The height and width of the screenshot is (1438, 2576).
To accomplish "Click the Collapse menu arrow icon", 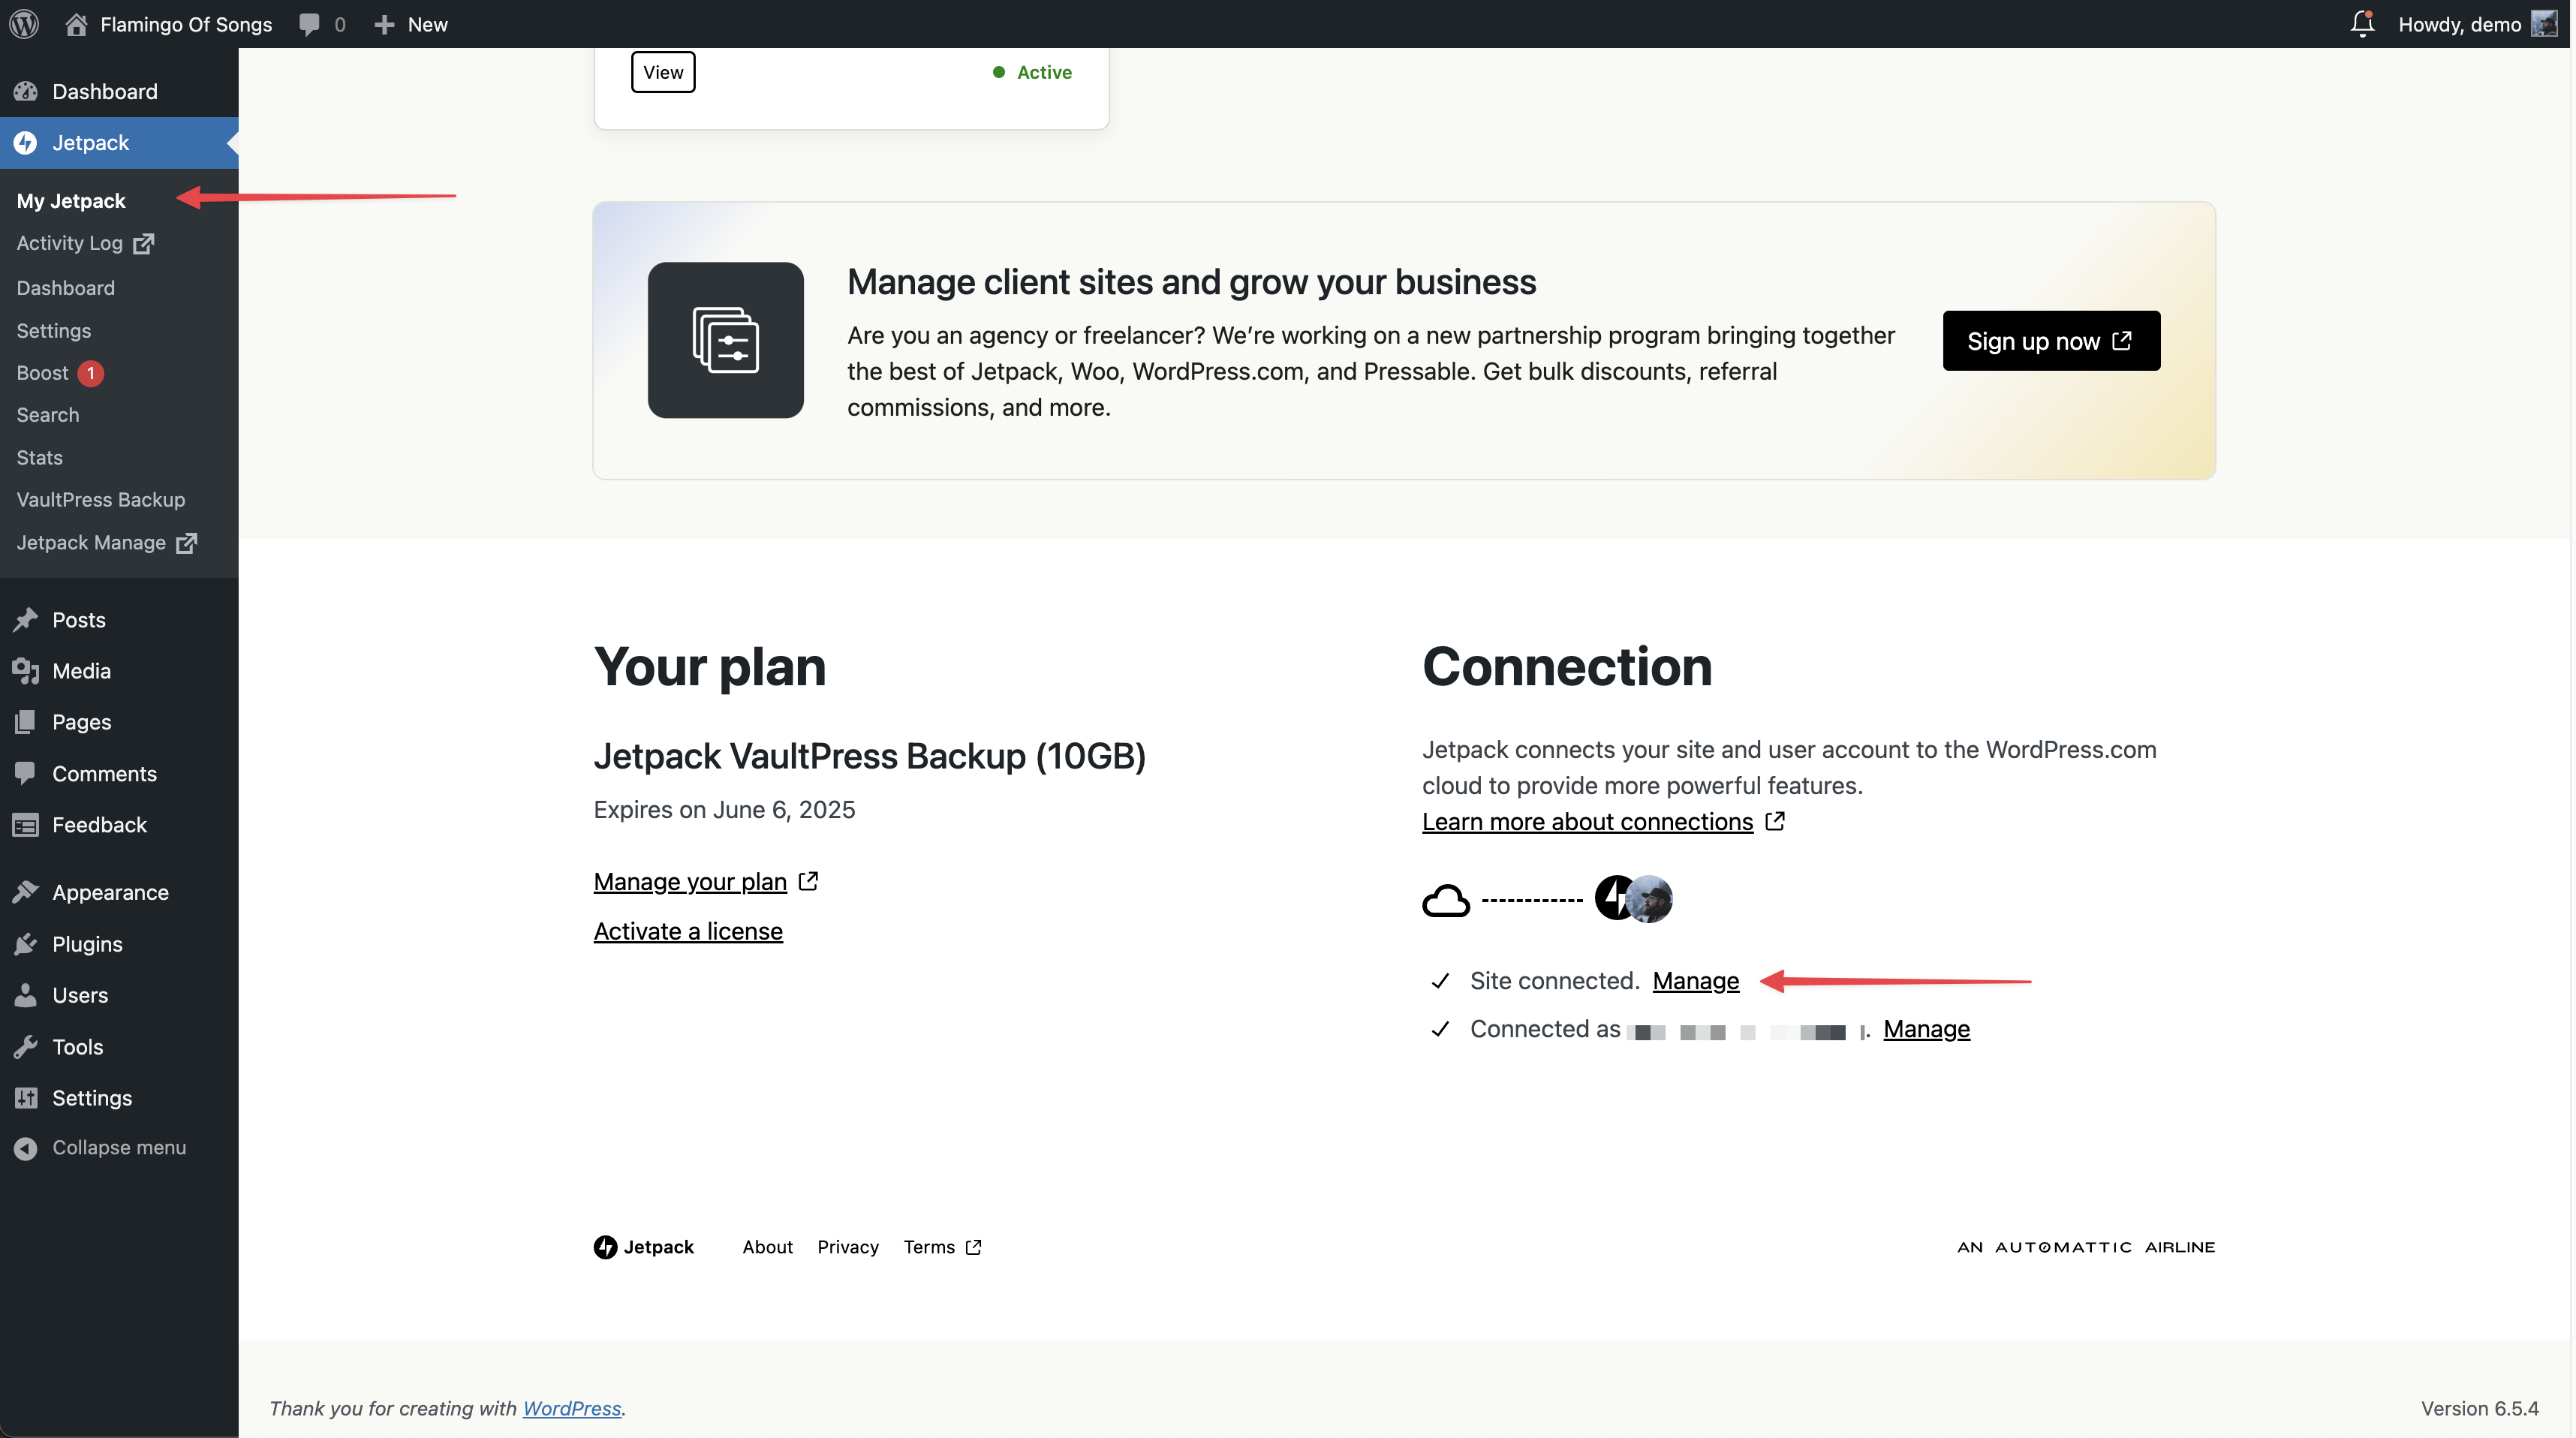I will 26,1148.
